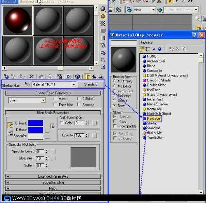Enable the Wire checkbox
Image resolution: width=206 pixels, height=203 pixels.
56,98
